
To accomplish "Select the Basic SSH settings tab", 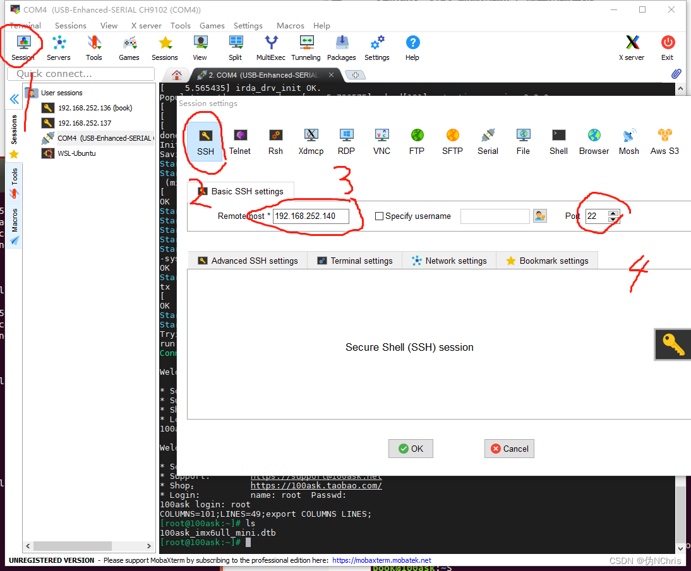I will [241, 192].
